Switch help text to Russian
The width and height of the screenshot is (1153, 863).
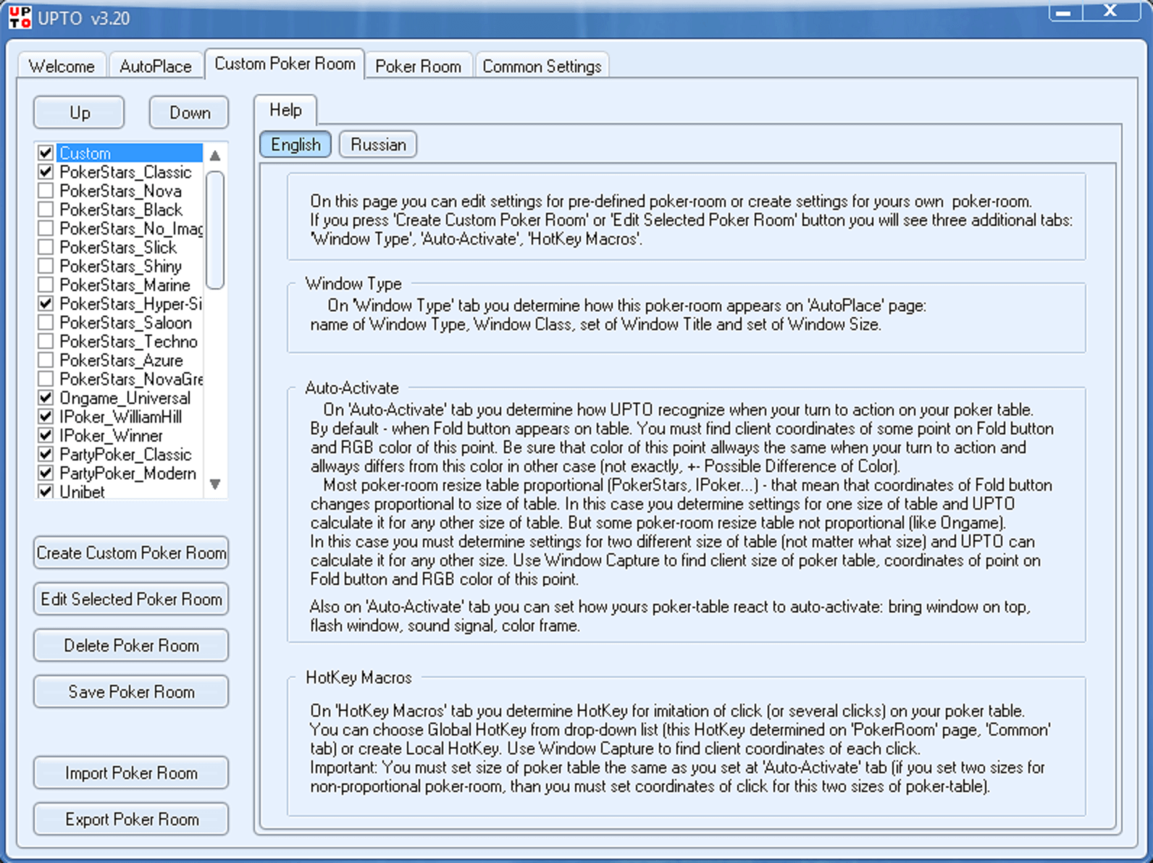click(x=378, y=144)
